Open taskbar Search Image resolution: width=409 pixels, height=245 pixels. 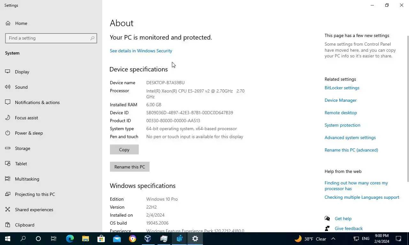tap(23, 239)
